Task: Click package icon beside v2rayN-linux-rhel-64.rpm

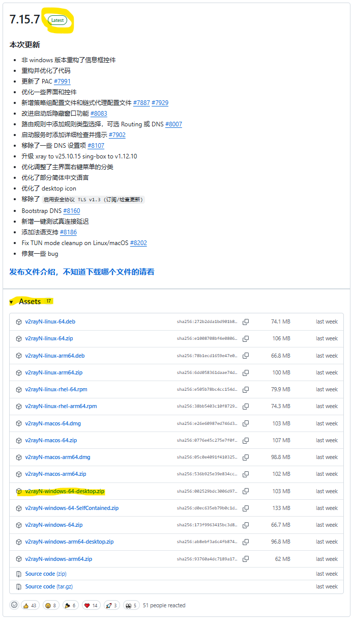Action: pos(19,390)
